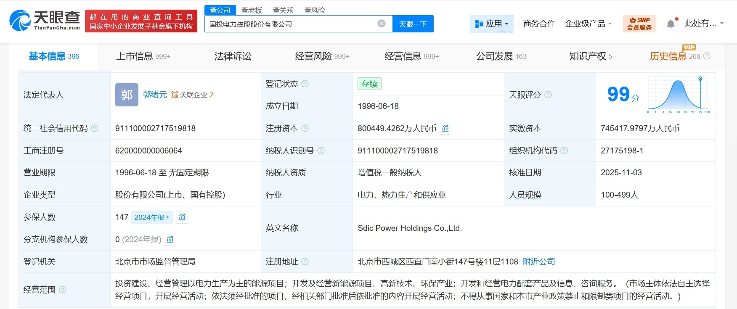Click the red 国家中小企业发展子基金 banner
This screenshot has height=309, width=737.
141,21
